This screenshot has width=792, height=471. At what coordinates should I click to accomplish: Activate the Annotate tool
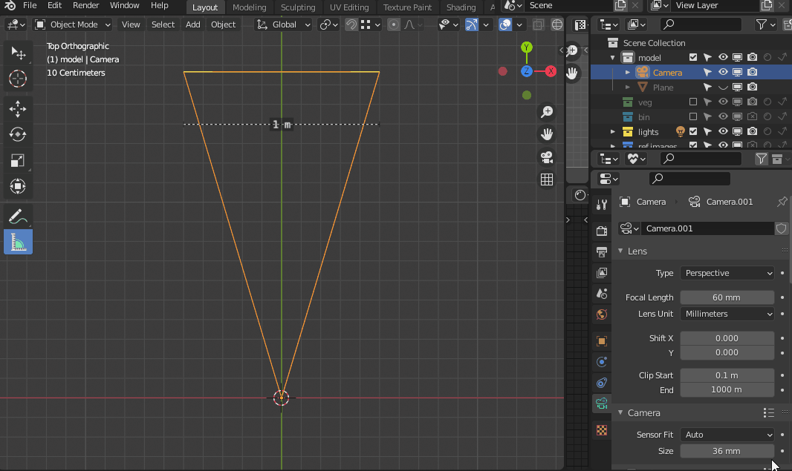(18, 216)
